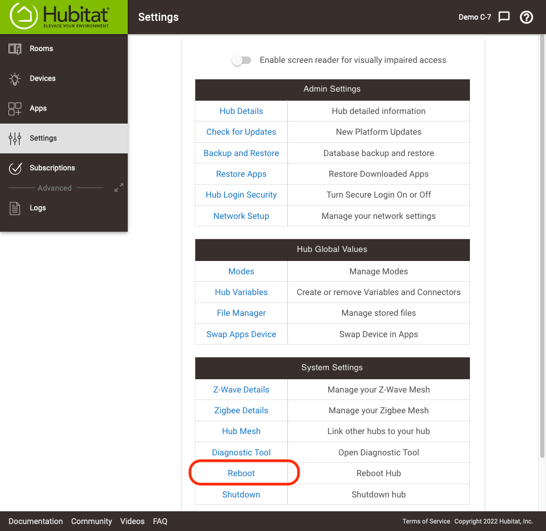The image size is (546, 531).
Task: Click the Shutdown link
Action: click(x=241, y=495)
